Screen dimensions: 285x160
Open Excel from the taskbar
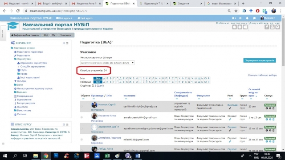(x=107, y=156)
